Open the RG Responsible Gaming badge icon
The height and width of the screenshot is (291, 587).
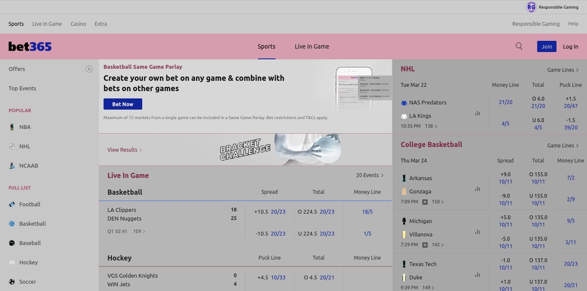click(x=531, y=7)
